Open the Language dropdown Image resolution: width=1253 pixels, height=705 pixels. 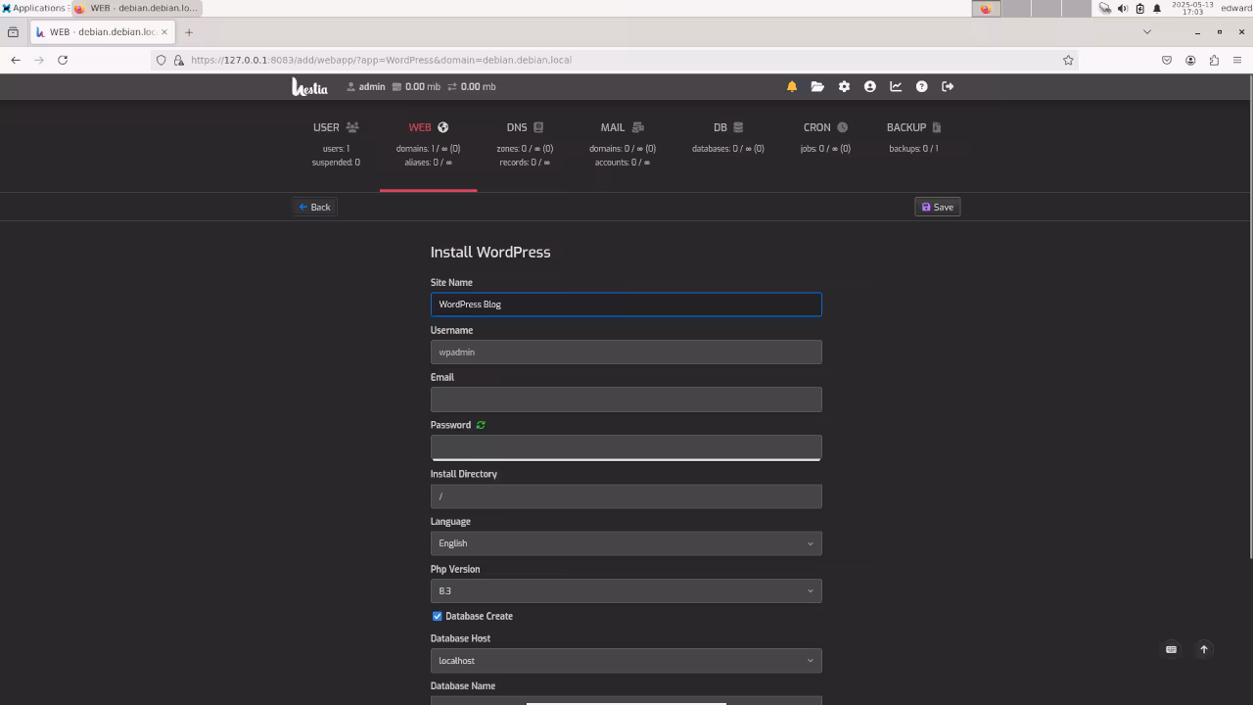[626, 543]
